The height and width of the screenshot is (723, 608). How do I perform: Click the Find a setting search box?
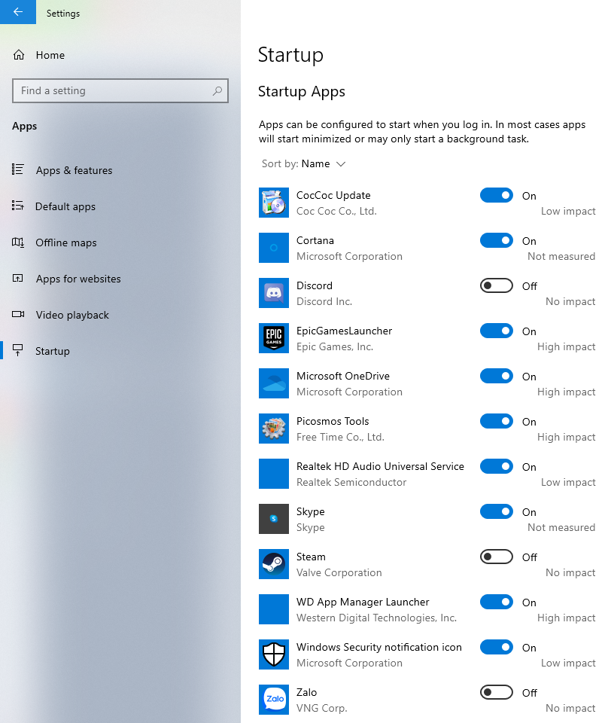tap(113, 91)
